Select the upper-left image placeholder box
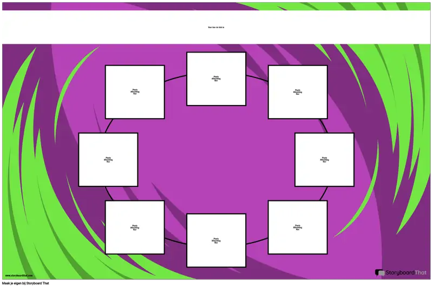The image size is (433, 287). click(x=135, y=92)
